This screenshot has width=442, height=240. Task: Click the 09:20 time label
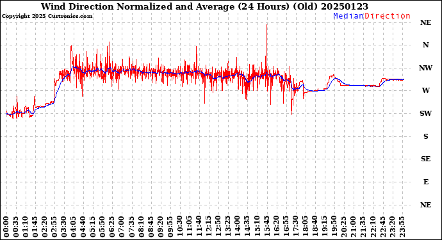pyautogui.click(x=160, y=227)
